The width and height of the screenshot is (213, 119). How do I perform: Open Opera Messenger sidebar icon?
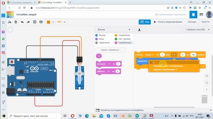click(x=3, y=32)
